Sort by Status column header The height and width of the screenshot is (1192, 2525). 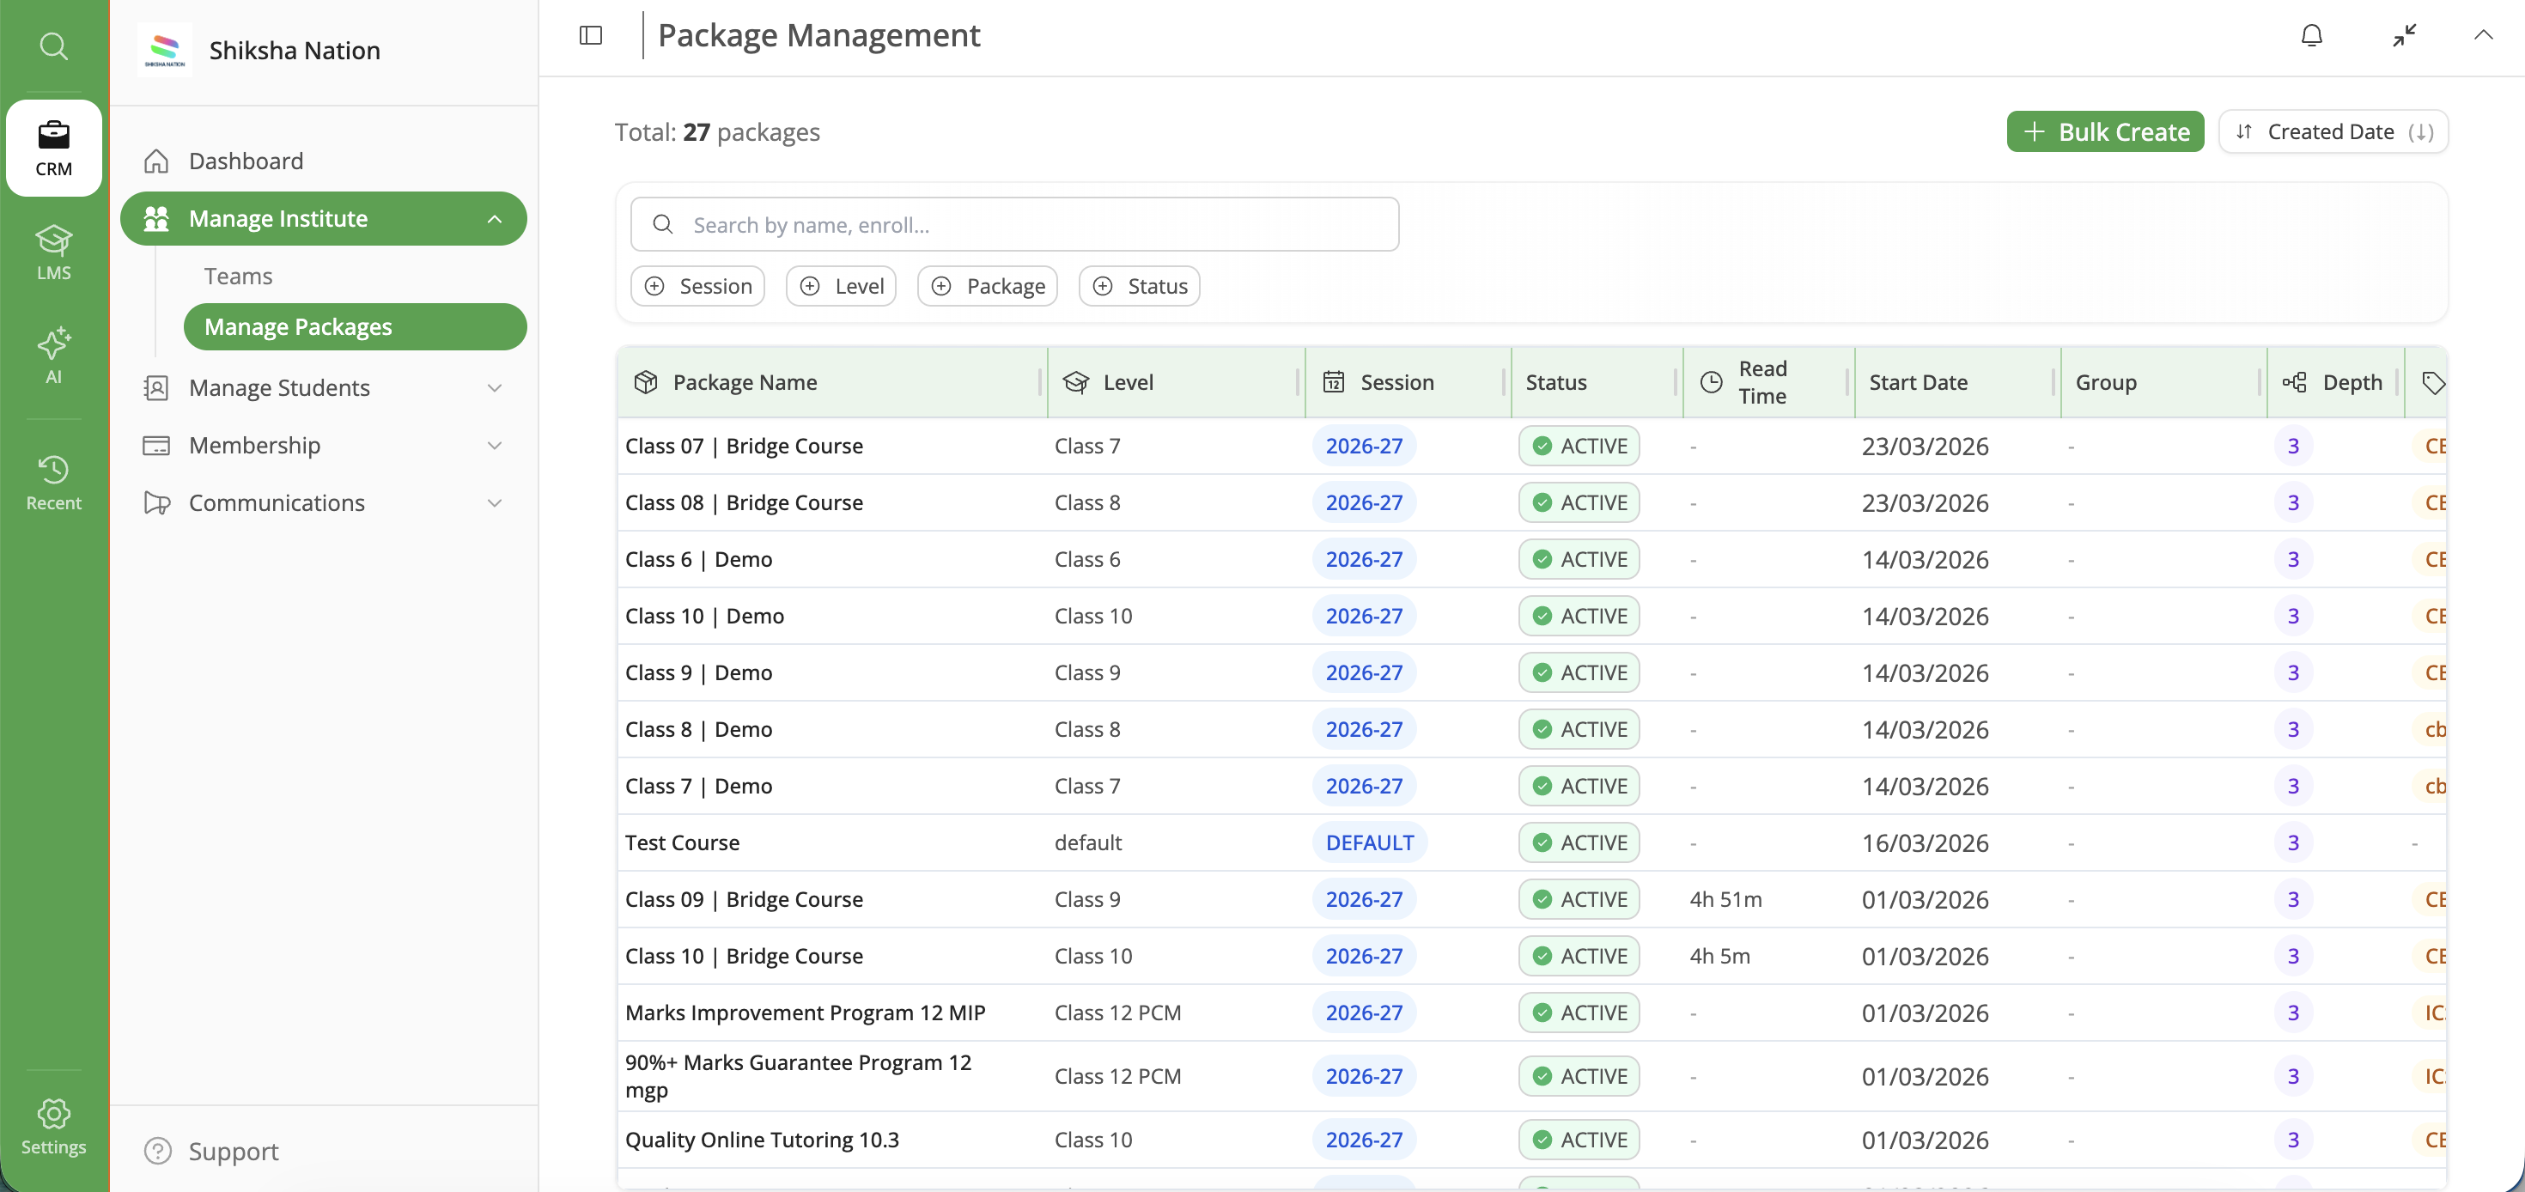coord(1555,382)
